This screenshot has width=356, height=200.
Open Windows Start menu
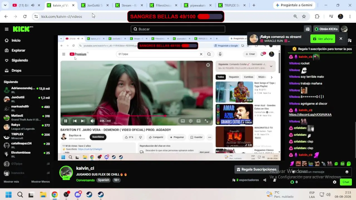click(9, 194)
